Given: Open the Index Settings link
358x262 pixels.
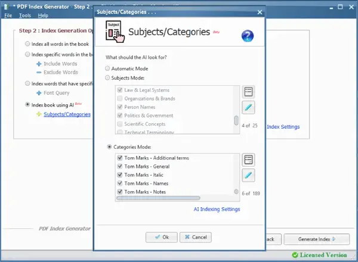Looking at the screenshot, I should [283, 127].
